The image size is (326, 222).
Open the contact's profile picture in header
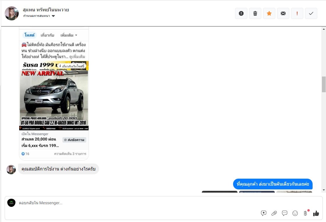coord(12,13)
